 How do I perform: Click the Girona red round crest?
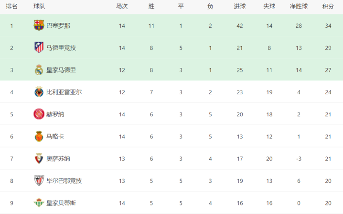(x=39, y=114)
